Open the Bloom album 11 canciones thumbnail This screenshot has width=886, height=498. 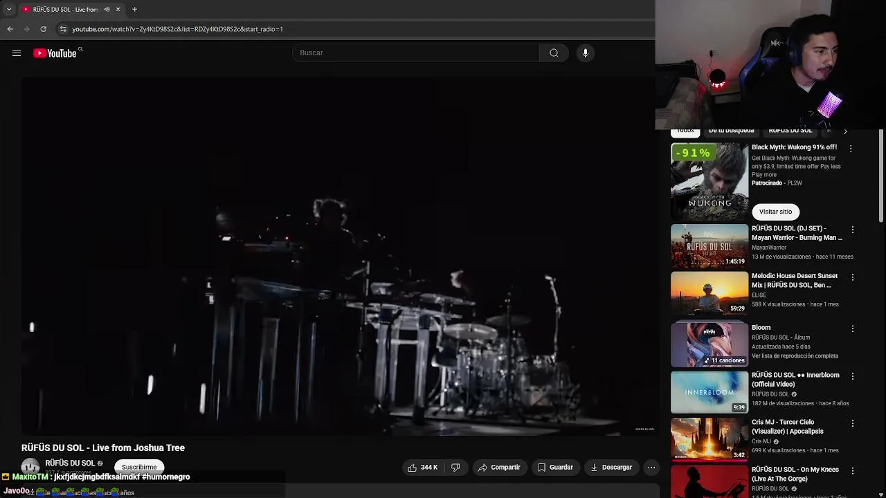(709, 343)
